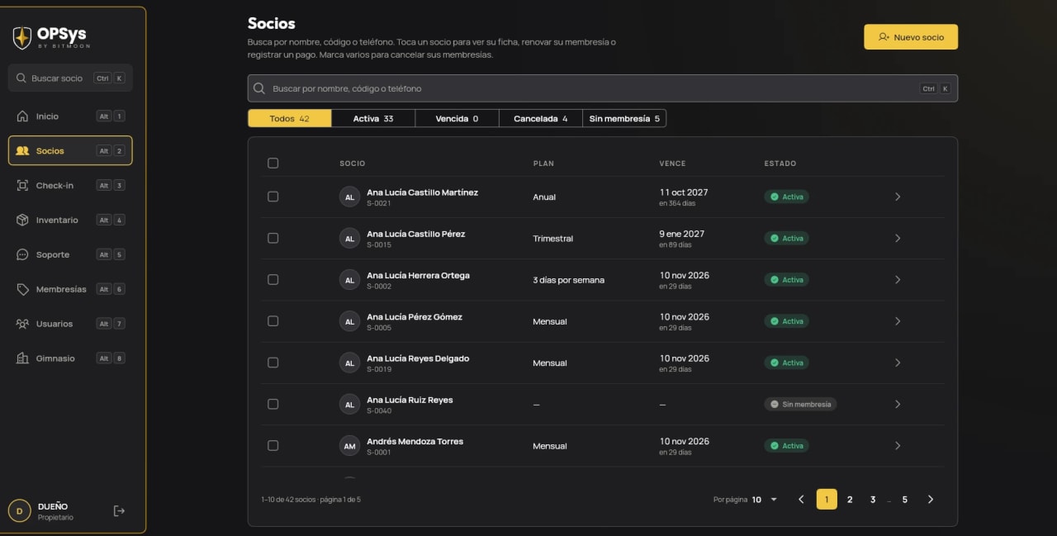This screenshot has height=536, width=1057.
Task: Open the chevron for Ana Lucía Castillo Martínez
Action: [898, 197]
